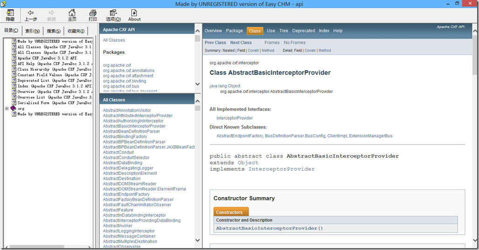Viewport: 479px width, 250px height.
Task: Click the main content scroll-up arrow
Action: 476,31
